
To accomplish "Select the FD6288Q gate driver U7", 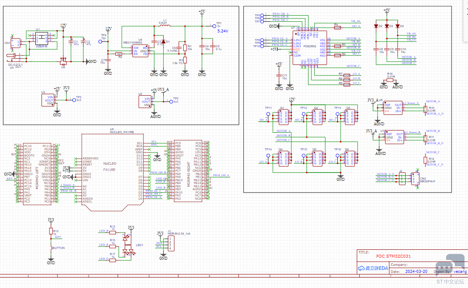I will coord(309,48).
